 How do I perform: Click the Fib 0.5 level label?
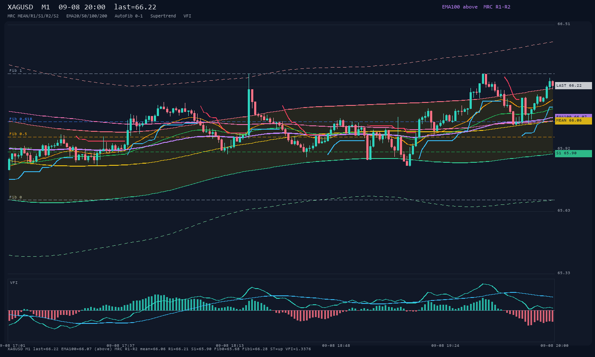[18, 134]
